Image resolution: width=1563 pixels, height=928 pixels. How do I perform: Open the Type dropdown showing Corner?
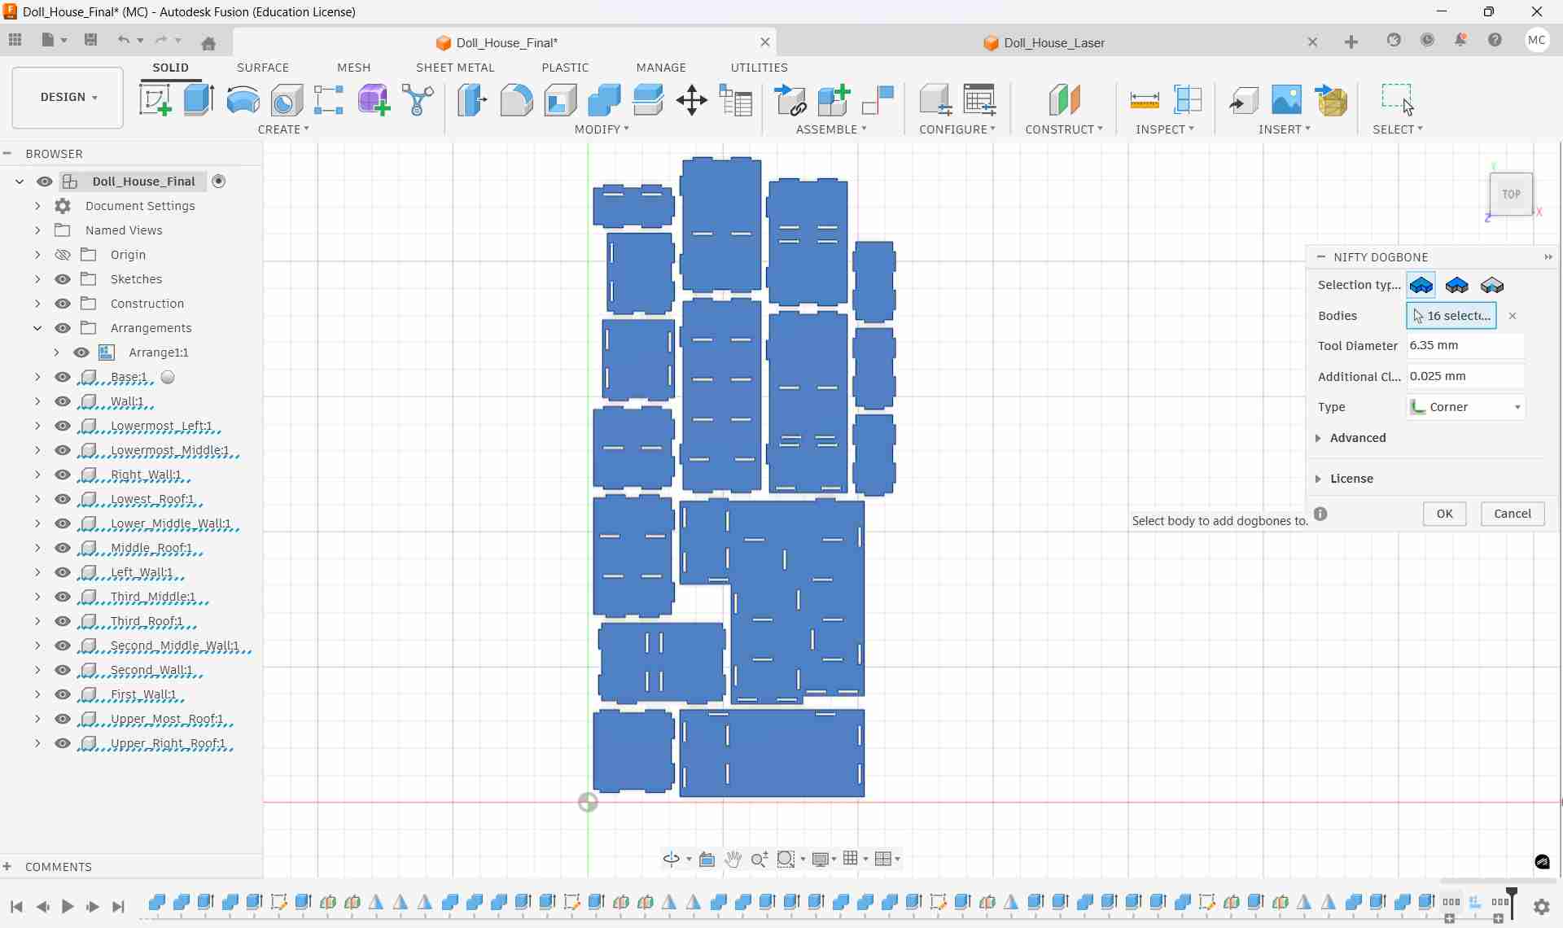click(1465, 407)
